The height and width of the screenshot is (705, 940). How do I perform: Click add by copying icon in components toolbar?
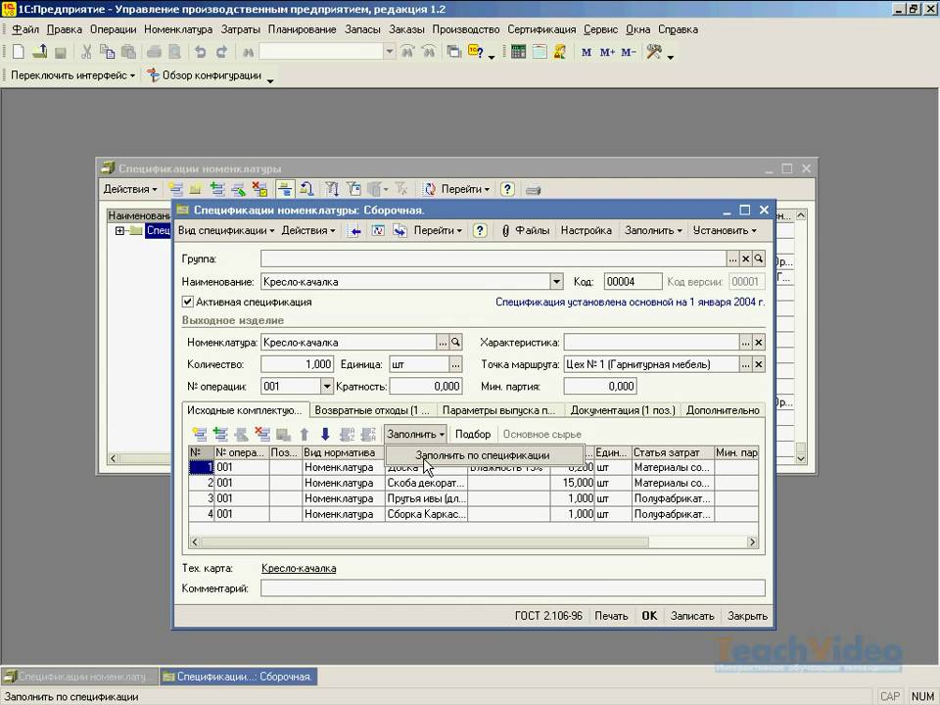click(x=220, y=434)
